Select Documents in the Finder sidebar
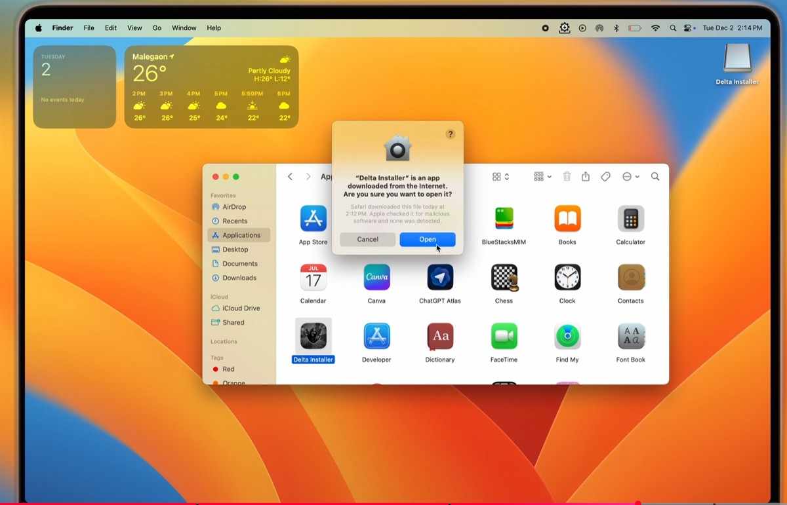This screenshot has height=505, width=787. tap(239, 264)
